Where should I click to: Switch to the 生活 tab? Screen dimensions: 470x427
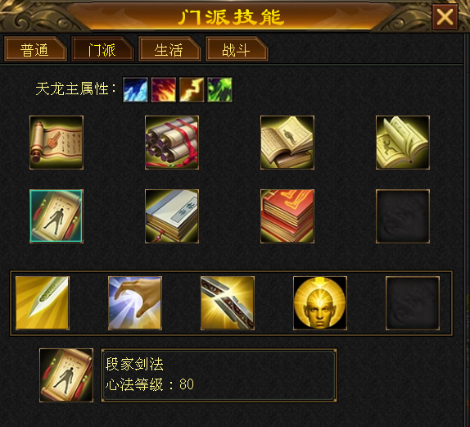click(169, 49)
